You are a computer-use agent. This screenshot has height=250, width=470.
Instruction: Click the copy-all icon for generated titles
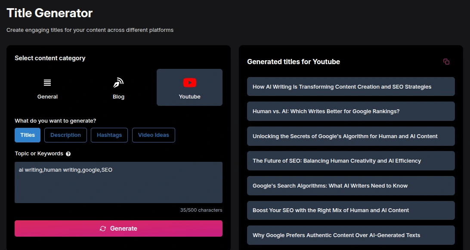click(x=446, y=62)
